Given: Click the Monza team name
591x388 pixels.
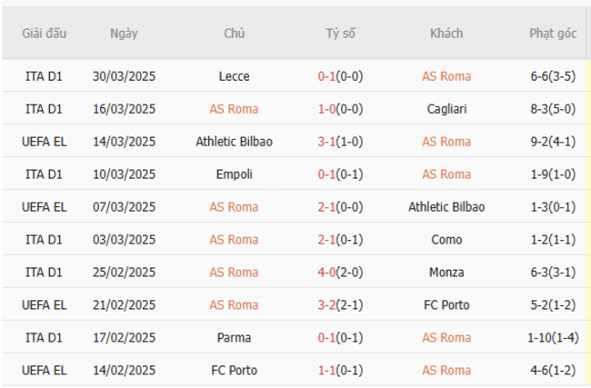Looking at the screenshot, I should coord(446,273).
